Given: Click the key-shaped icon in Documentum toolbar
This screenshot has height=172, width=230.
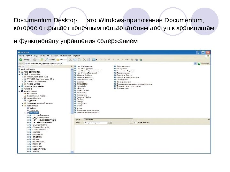Looking at the screenshot, I should (x=127, y=60).
